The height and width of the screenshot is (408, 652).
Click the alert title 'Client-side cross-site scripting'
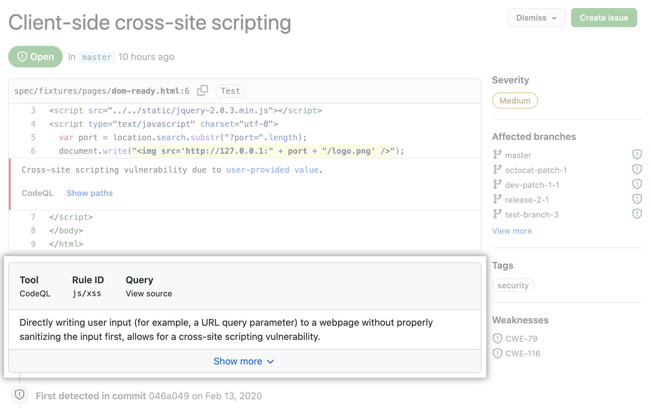pos(150,23)
